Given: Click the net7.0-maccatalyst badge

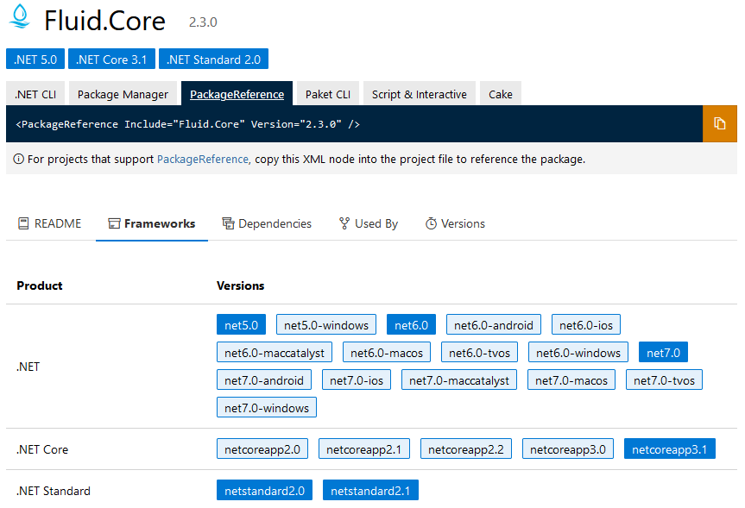Looking at the screenshot, I should click(459, 379).
